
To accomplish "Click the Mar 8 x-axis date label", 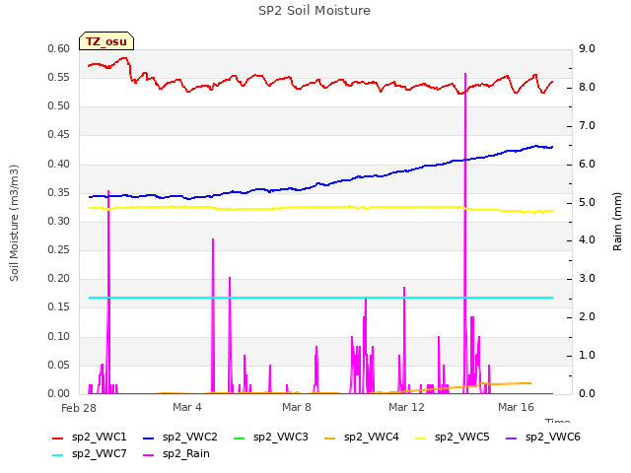I will pos(297,407).
